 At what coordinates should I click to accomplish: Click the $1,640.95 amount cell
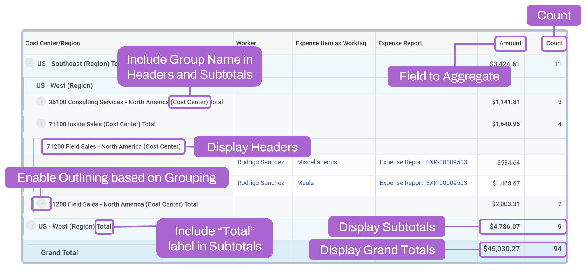click(506, 124)
